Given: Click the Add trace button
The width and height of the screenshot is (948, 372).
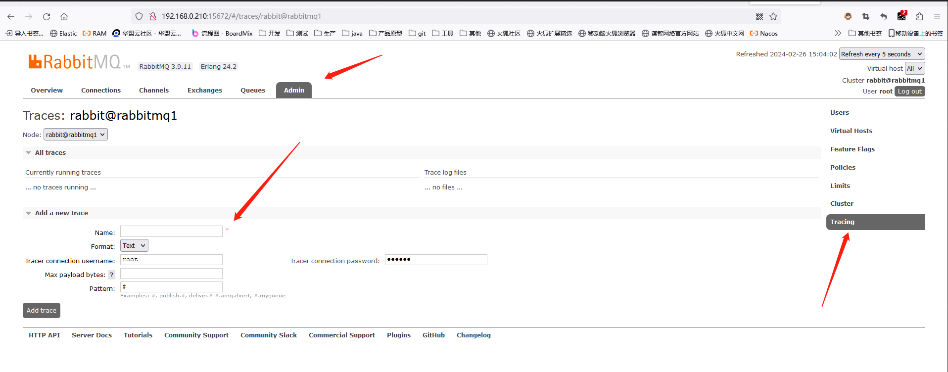Looking at the screenshot, I should click(x=42, y=311).
